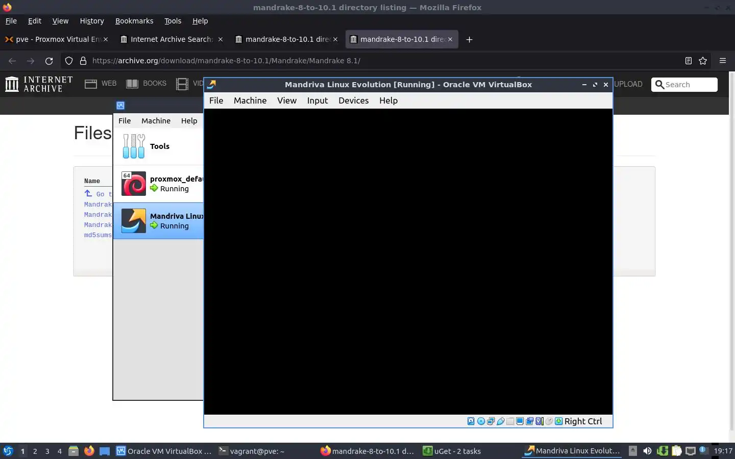Click the uGet icon in system tray
735x459 pixels.
coord(663,451)
